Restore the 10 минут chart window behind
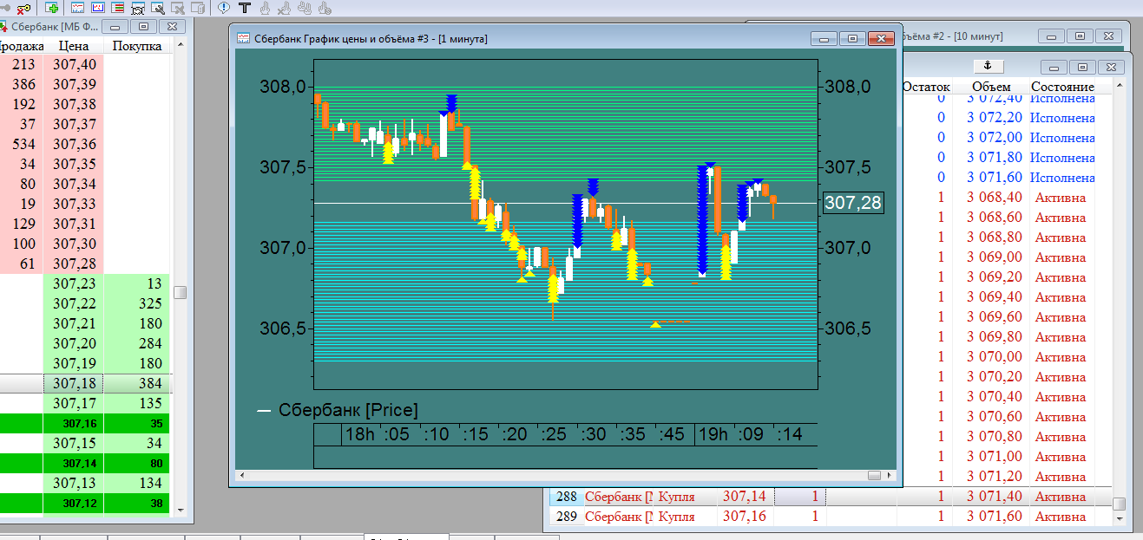Viewport: 1143px width, 540px height. (x=1080, y=36)
